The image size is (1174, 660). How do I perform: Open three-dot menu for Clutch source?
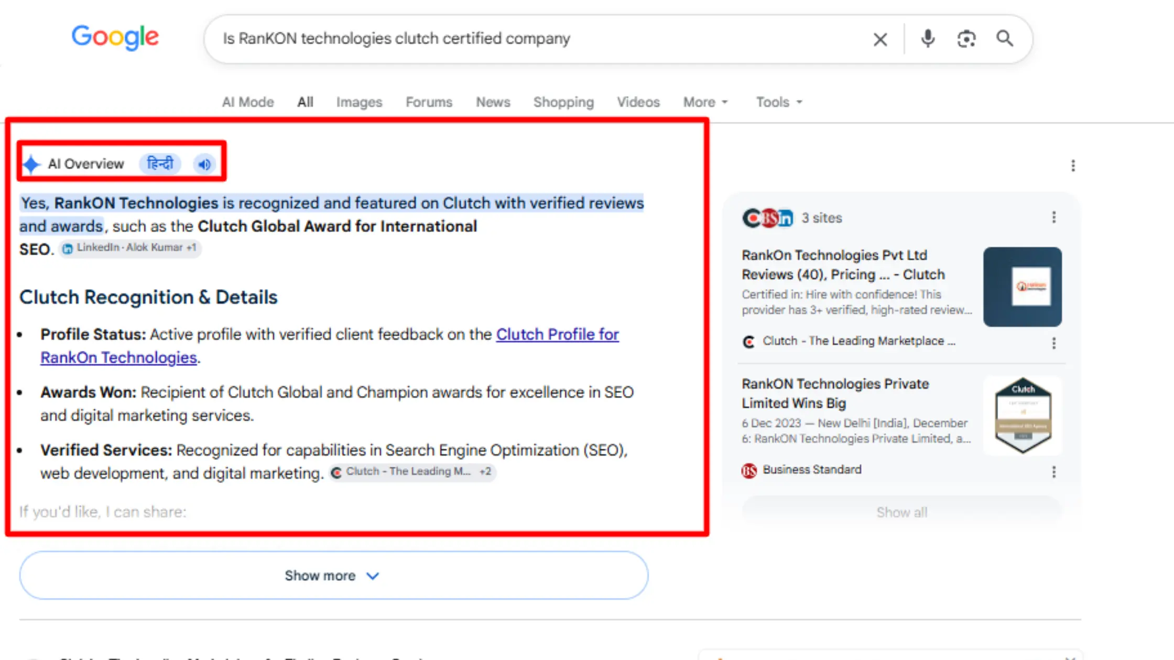click(1053, 343)
